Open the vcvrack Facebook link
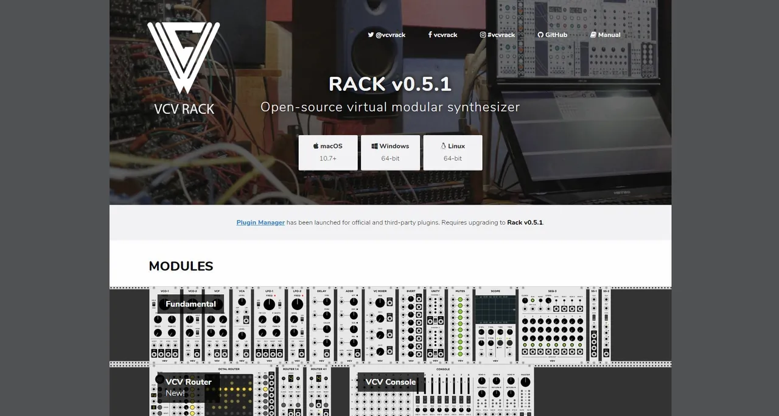Image resolution: width=779 pixels, height=416 pixels. [442, 35]
